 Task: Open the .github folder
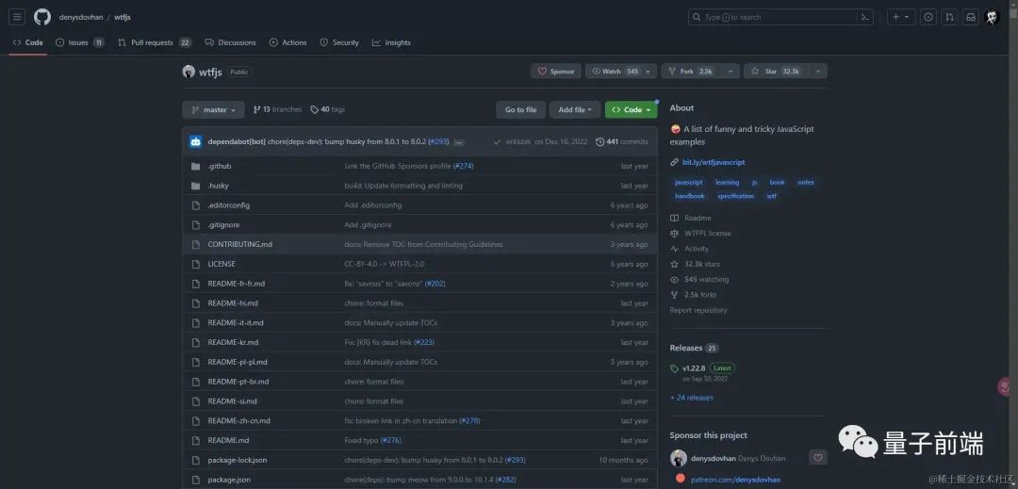tap(220, 167)
